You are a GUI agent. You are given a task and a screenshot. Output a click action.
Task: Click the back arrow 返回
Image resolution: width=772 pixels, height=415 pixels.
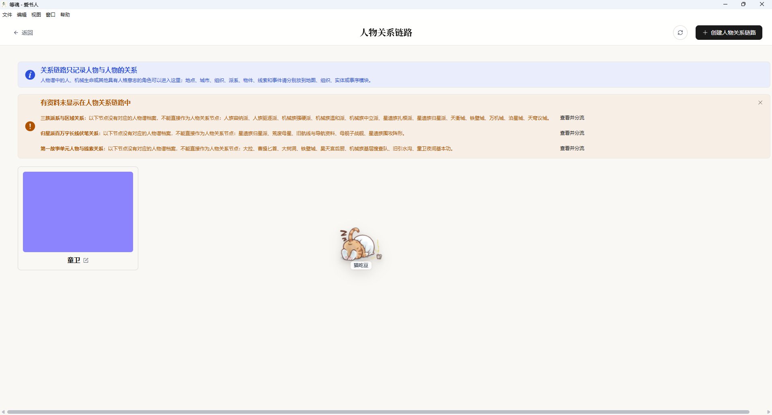click(23, 33)
